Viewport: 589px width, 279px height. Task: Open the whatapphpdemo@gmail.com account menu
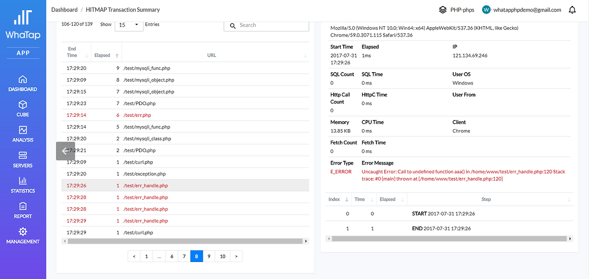pos(521,10)
